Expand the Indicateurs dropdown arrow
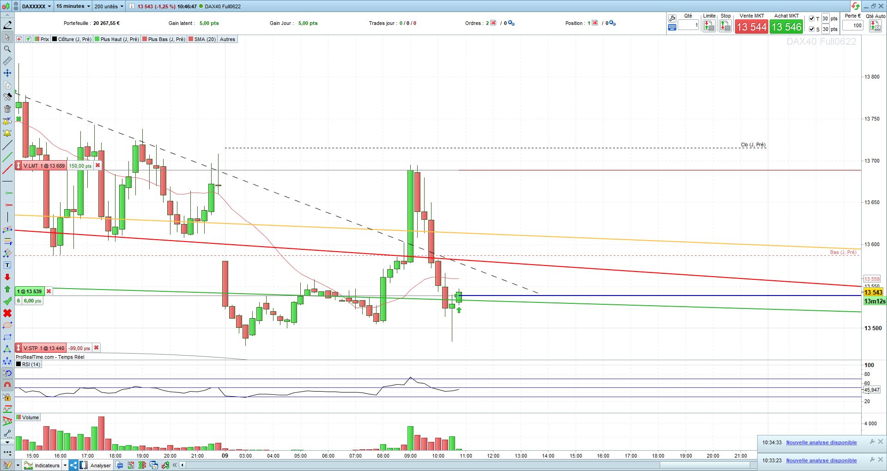 [x=65, y=465]
